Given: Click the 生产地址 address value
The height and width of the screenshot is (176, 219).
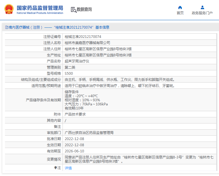Looking at the screenshot, I should tap(98, 55).
